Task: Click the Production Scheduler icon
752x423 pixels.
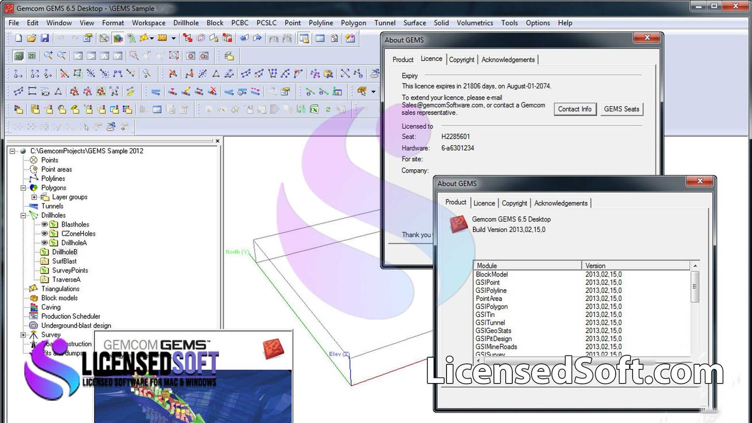Action: pos(33,316)
